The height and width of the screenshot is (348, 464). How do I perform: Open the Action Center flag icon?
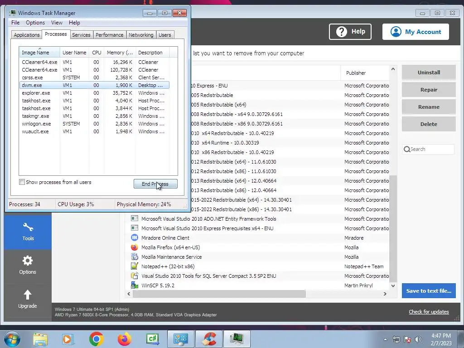point(407,339)
